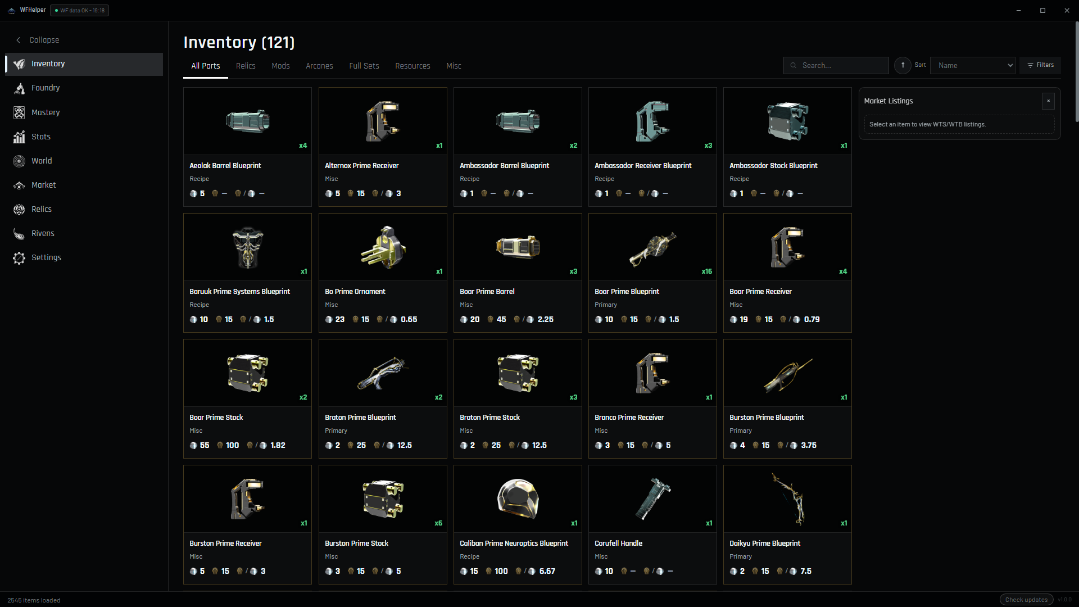The image size is (1079, 607).
Task: Toggle sort direction with arrow button
Action: [903, 65]
